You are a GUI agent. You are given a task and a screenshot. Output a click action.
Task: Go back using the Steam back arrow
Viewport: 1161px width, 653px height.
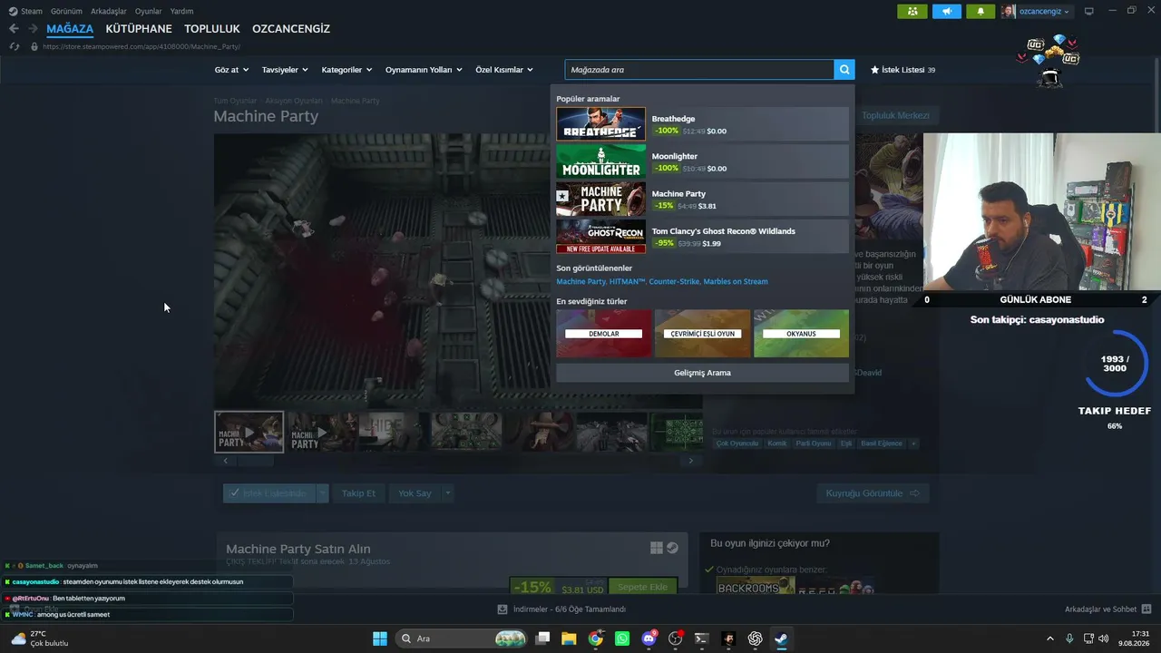tap(14, 29)
